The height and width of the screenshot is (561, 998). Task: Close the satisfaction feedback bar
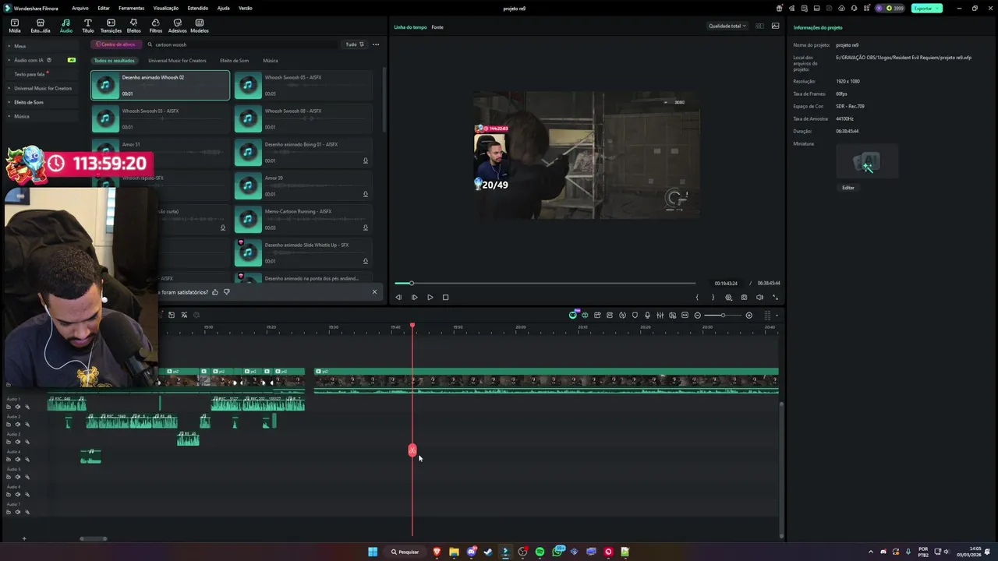(x=374, y=292)
